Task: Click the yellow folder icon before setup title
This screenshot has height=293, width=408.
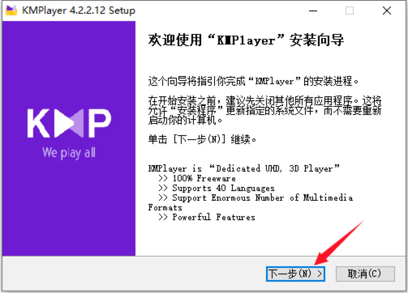Action: (12, 11)
